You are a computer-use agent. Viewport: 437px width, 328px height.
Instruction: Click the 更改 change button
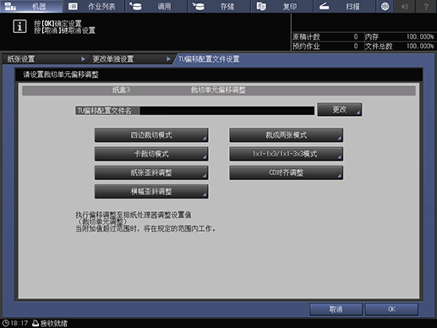(x=340, y=109)
